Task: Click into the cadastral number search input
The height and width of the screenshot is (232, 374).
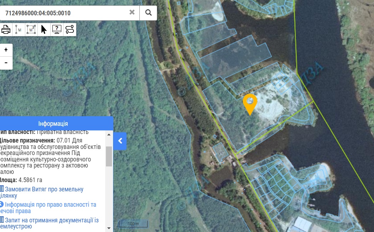Action: coord(64,13)
